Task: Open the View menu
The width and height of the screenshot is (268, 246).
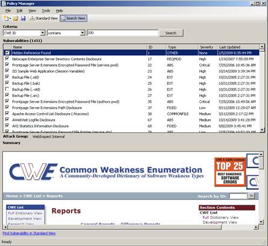Action: [x=32, y=11]
